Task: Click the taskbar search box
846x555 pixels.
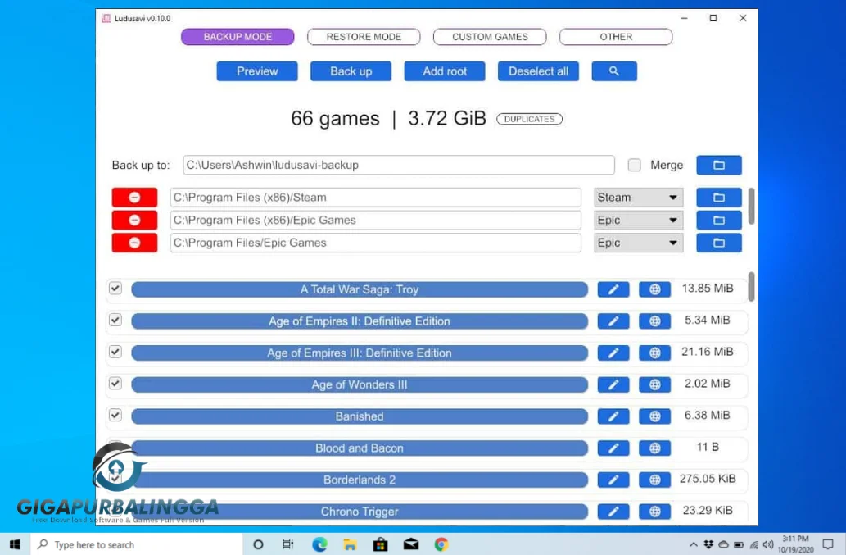Action: (137, 544)
